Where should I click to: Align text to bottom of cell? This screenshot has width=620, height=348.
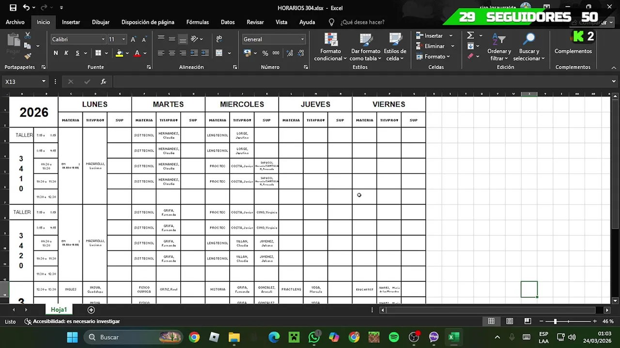(183, 39)
